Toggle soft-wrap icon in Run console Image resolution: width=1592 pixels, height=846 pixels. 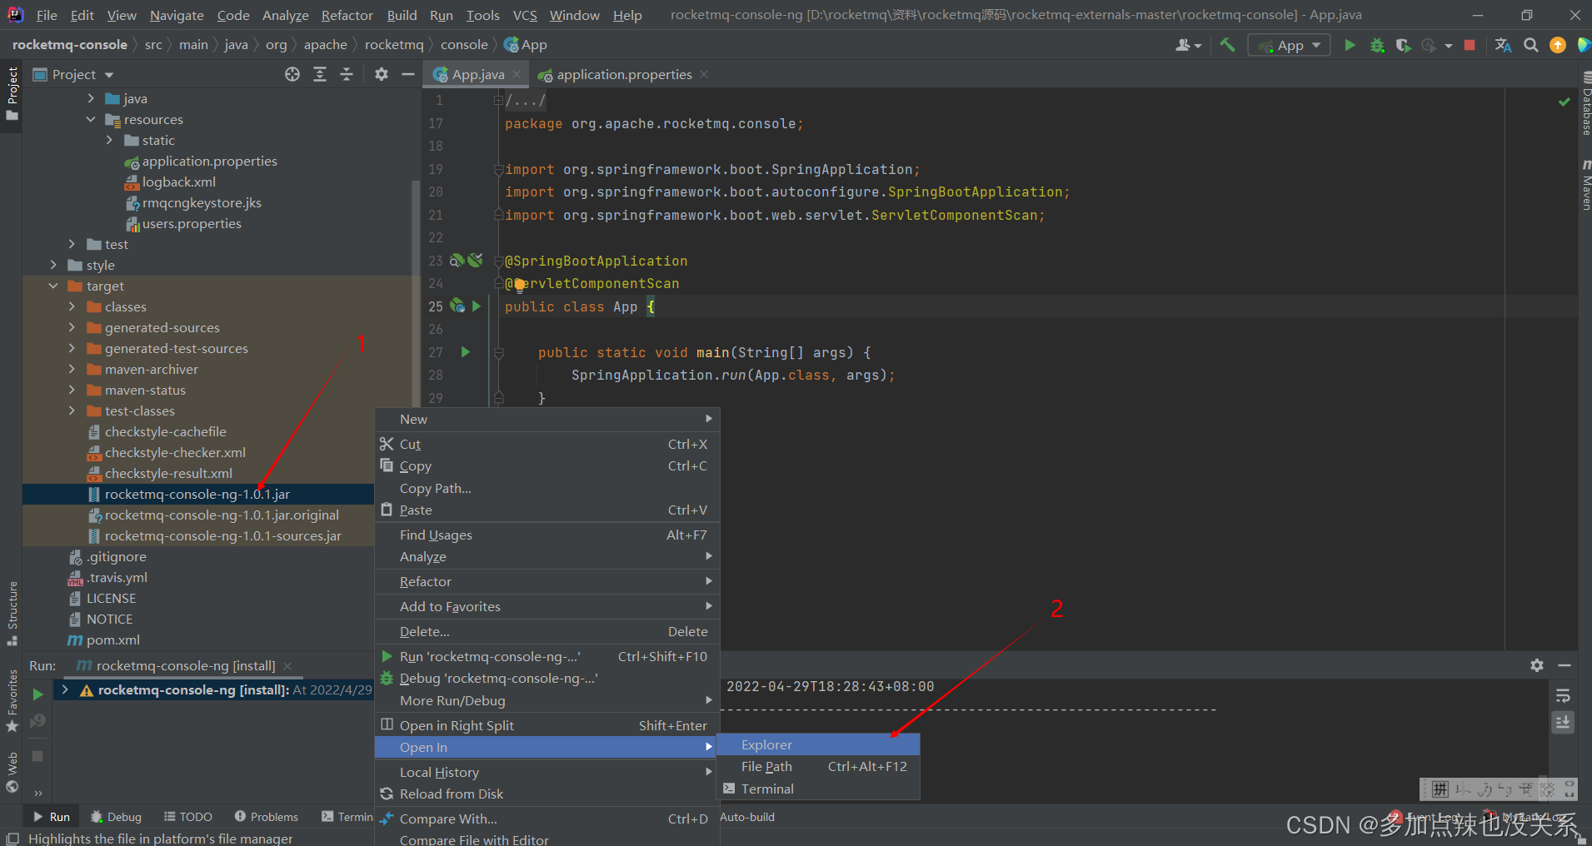1563,695
